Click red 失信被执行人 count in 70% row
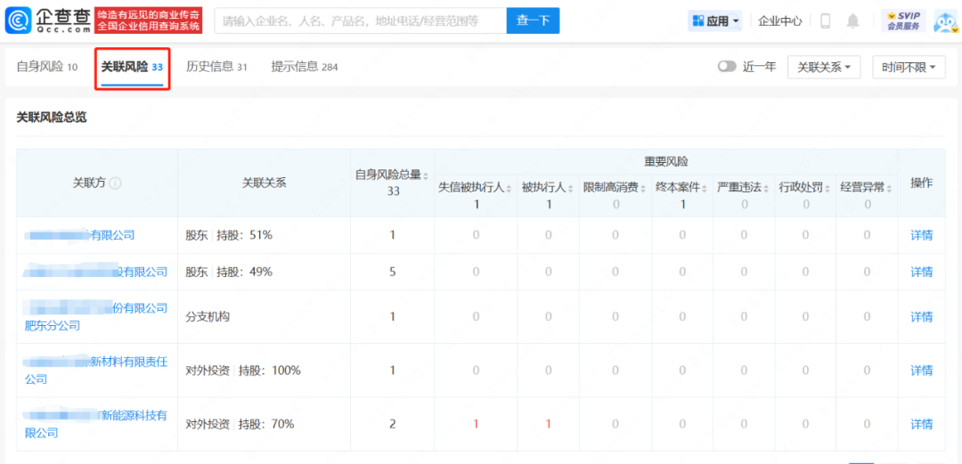Image resolution: width=962 pixels, height=464 pixels. click(476, 424)
